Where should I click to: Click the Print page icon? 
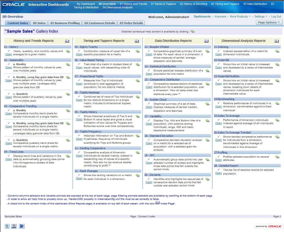tap(14, 226)
